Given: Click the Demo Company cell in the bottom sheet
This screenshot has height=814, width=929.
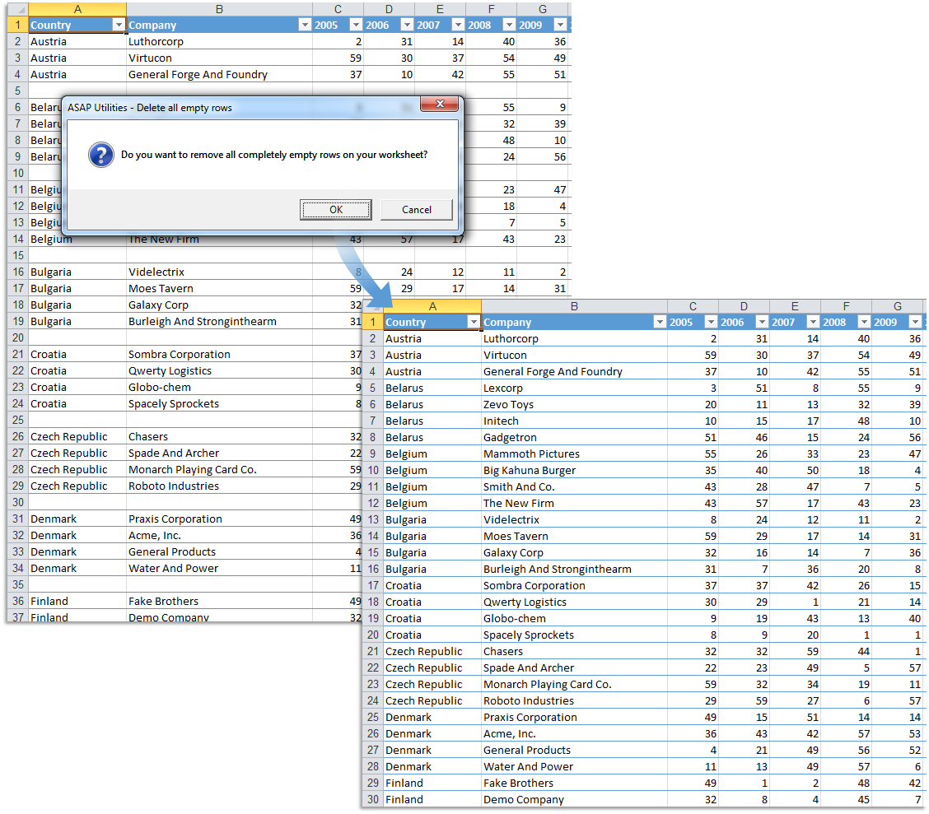Looking at the screenshot, I should click(x=574, y=799).
